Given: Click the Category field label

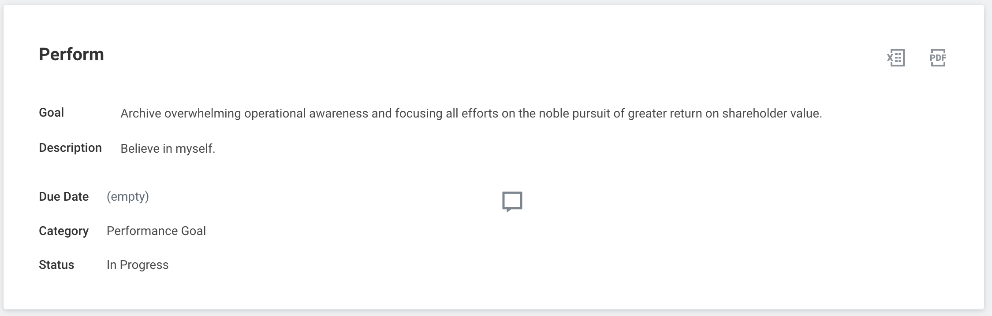Looking at the screenshot, I should pos(63,231).
